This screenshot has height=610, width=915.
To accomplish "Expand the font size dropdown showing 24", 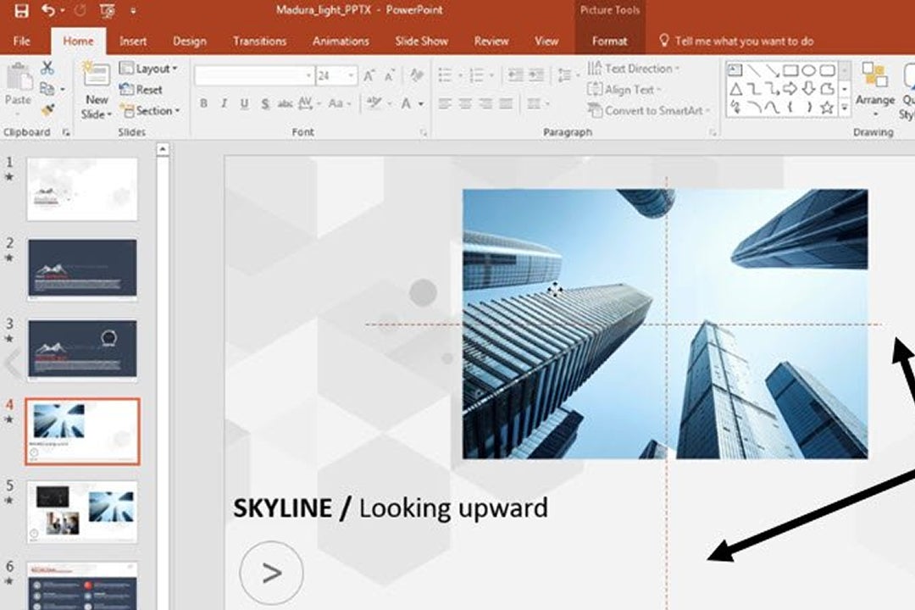I will click(351, 76).
